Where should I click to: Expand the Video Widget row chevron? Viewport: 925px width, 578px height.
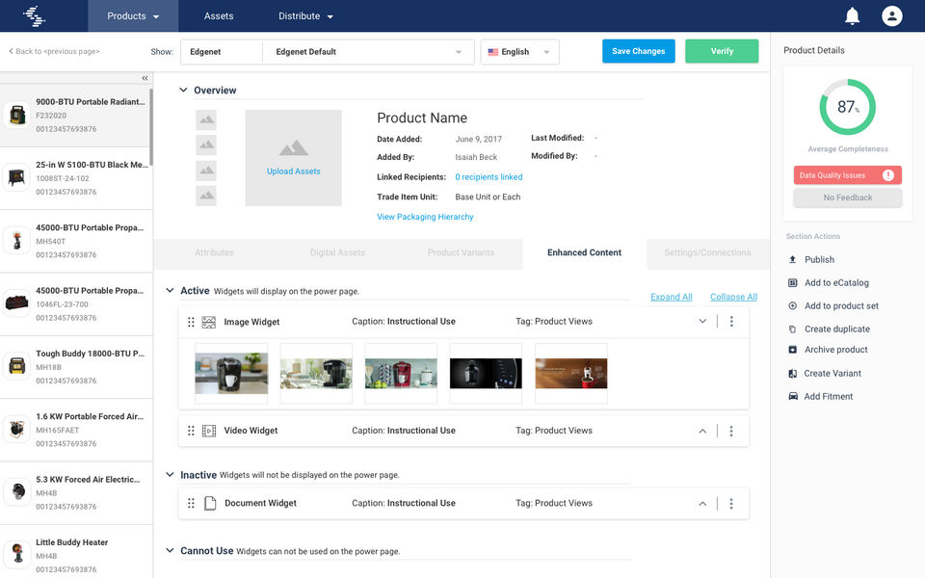tap(702, 432)
